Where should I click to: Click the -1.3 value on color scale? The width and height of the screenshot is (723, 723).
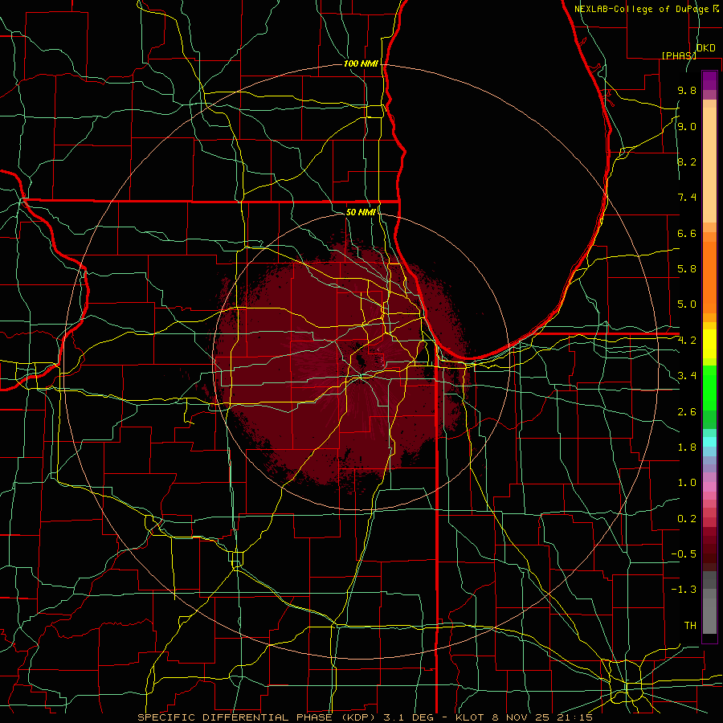(684, 590)
